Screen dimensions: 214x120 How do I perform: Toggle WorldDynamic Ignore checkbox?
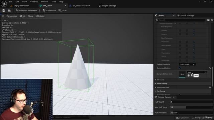point(180,46)
